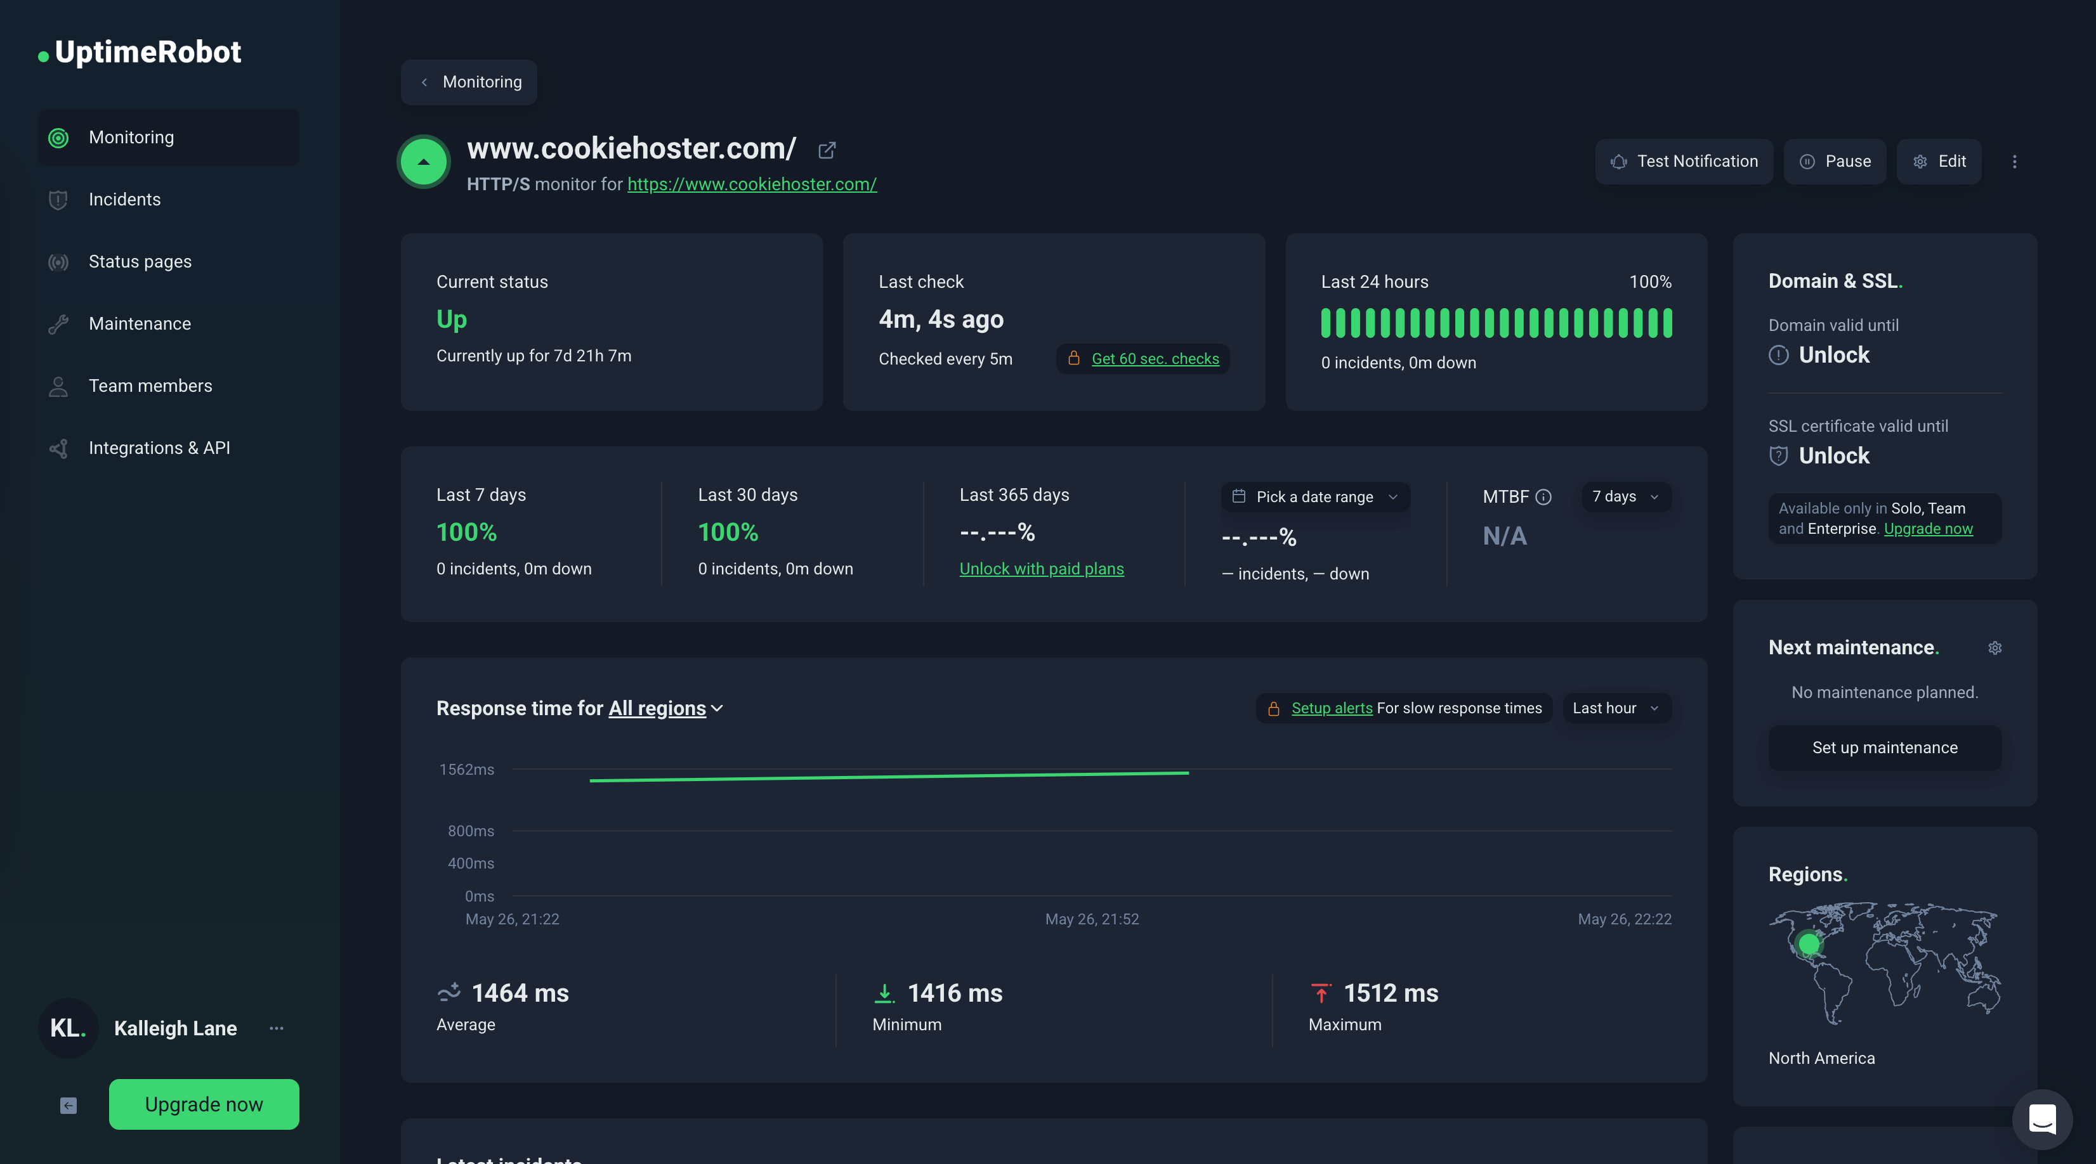Click the Last 7 days 100% value
Screen dimensions: 2096x1164
[466, 532]
